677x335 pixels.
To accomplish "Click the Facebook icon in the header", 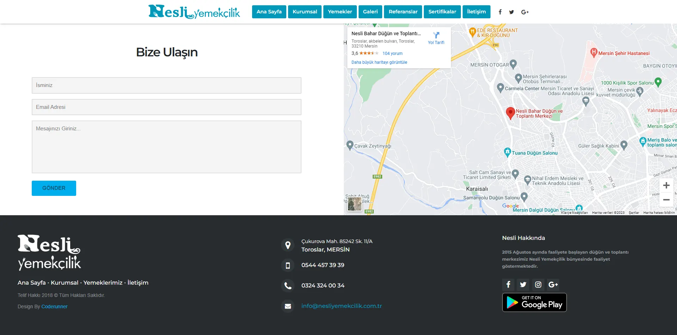I will [500, 12].
